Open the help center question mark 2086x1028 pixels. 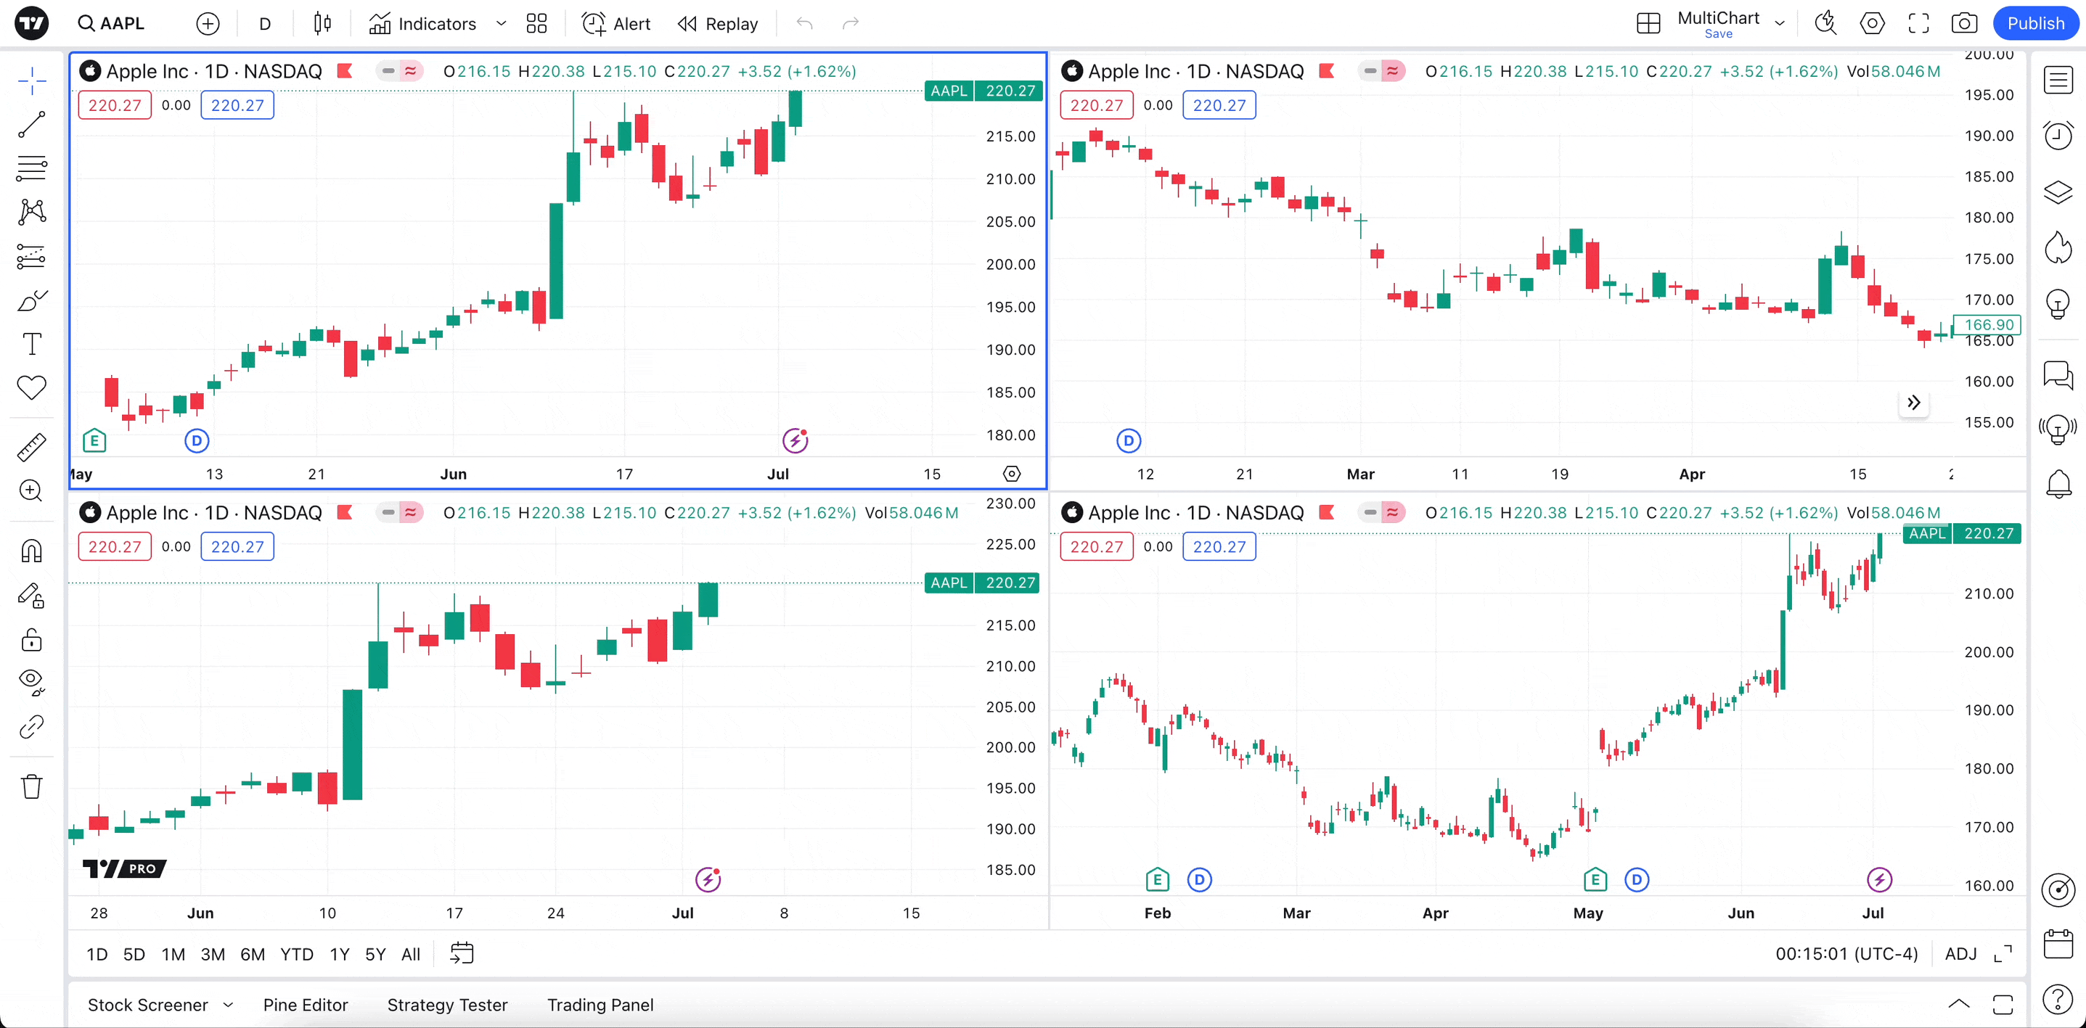tap(2058, 1000)
